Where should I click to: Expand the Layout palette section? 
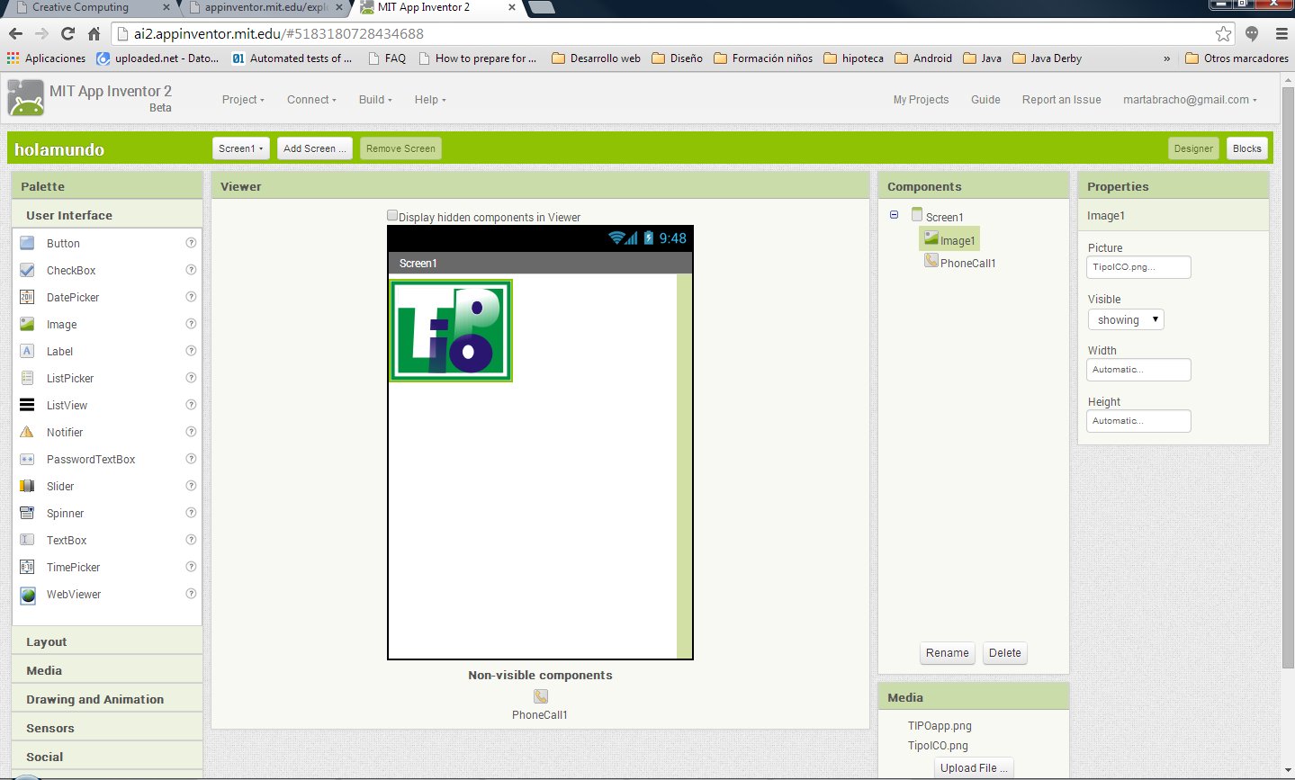[107, 641]
